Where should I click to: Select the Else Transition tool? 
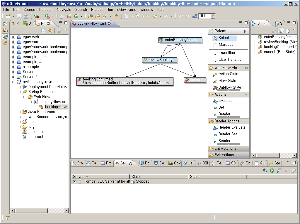(x=231, y=59)
